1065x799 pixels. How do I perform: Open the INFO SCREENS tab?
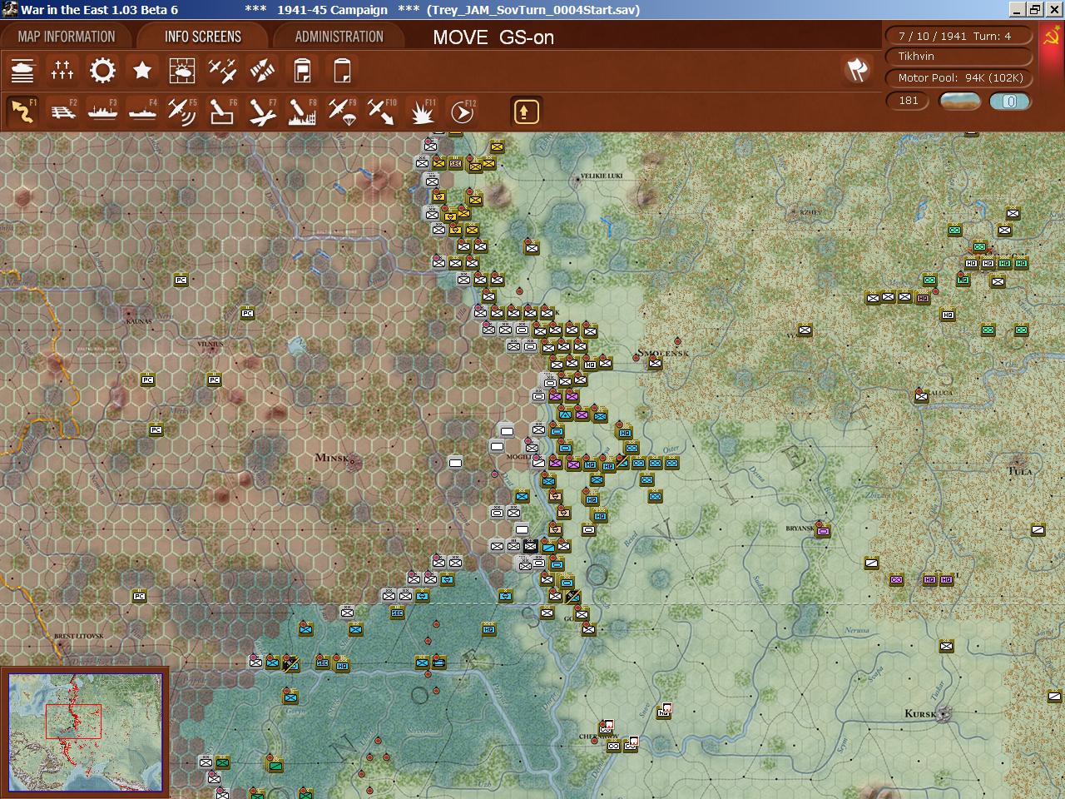click(x=203, y=37)
